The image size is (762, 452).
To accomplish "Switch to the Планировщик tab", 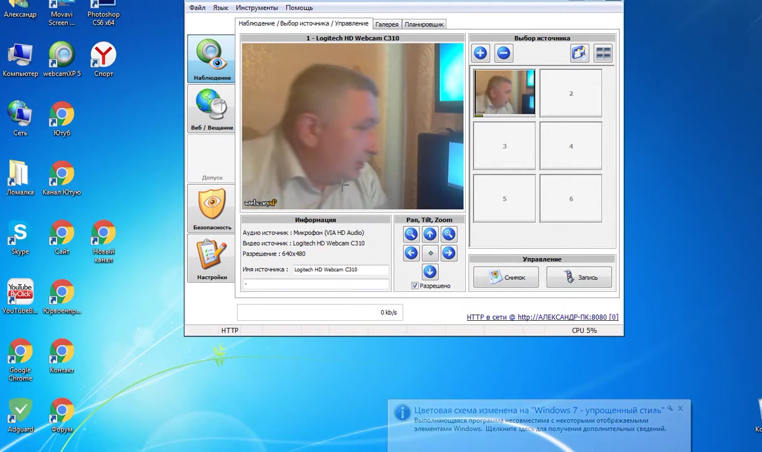I will click(424, 24).
